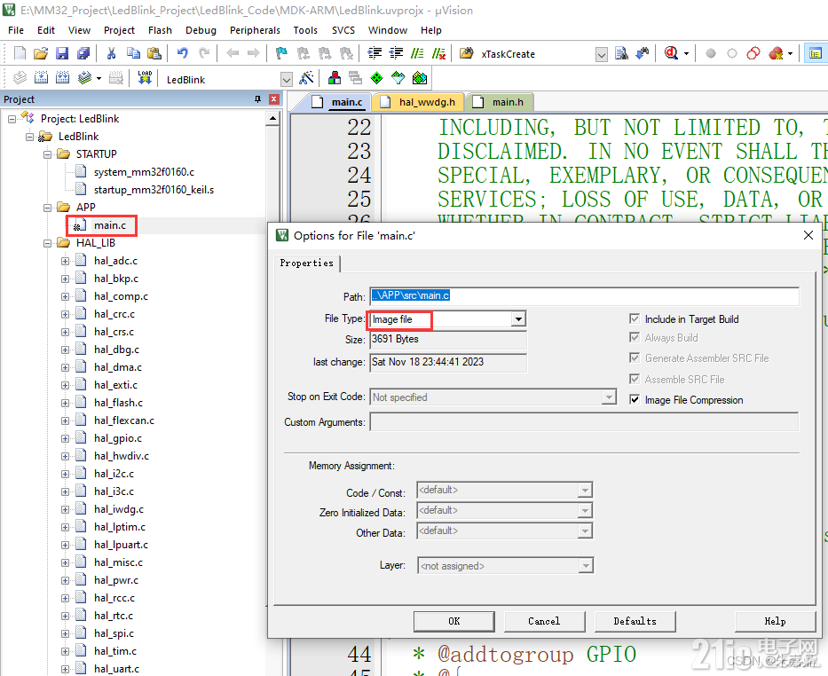Switch to the hal_wwdg.h tab
The height and width of the screenshot is (676, 828).
tap(419, 102)
